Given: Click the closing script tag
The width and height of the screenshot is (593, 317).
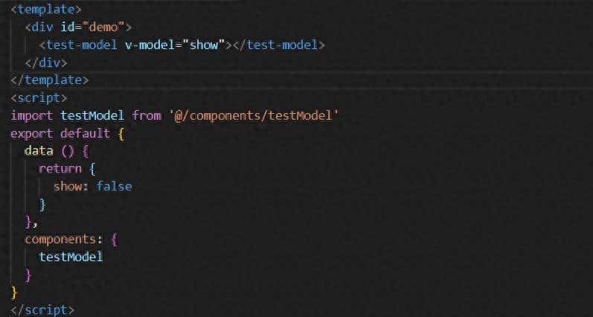Looking at the screenshot, I should (x=42, y=310).
